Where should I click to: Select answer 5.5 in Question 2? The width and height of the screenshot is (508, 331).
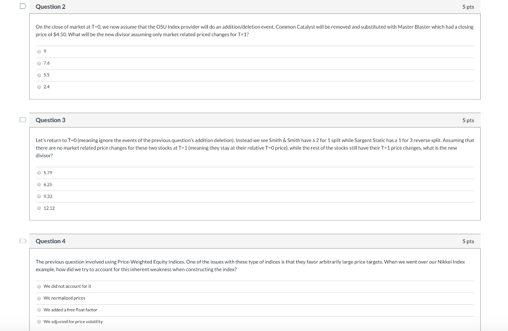[x=39, y=75]
